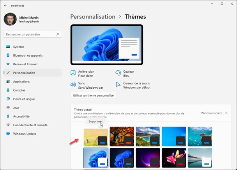
Task: Open the Système settings page
Action: point(33,47)
